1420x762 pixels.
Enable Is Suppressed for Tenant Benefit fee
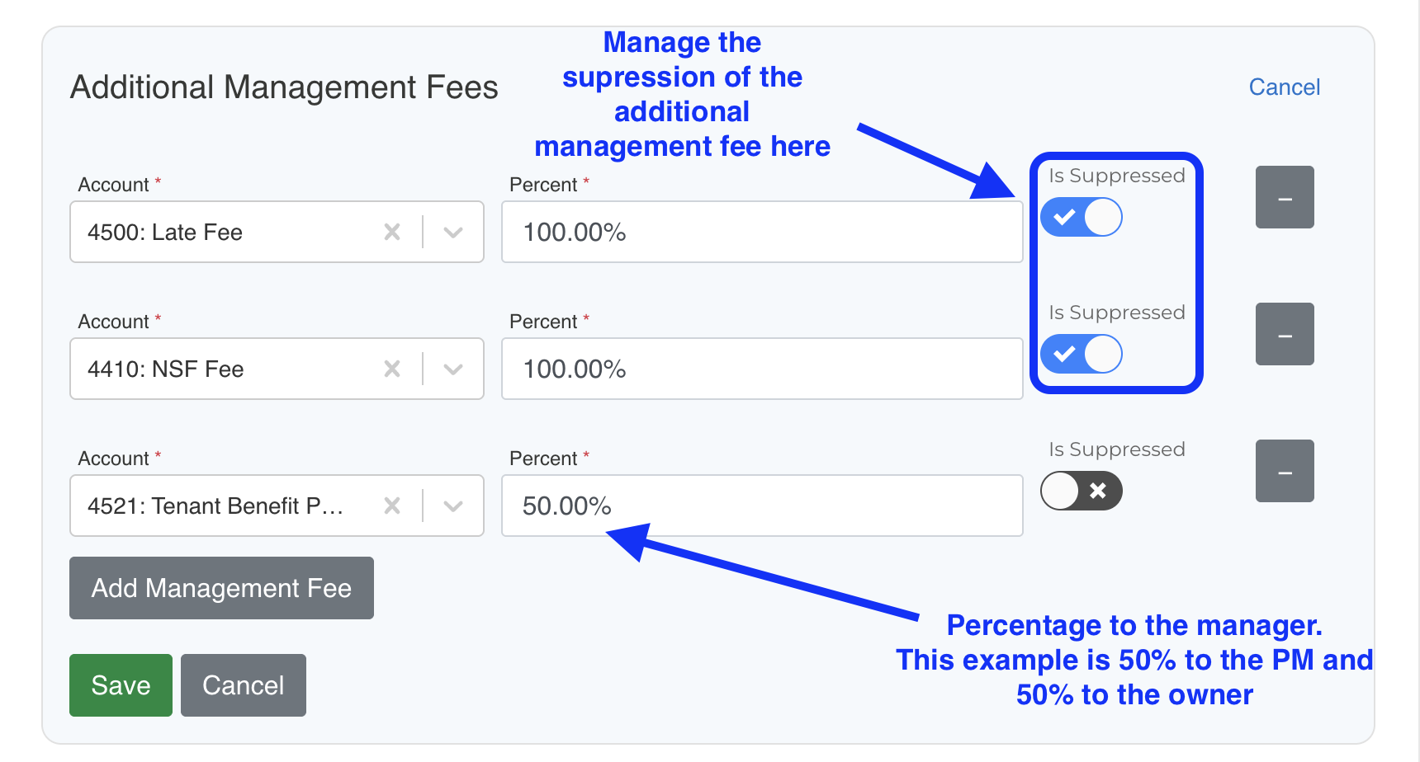tap(1082, 492)
